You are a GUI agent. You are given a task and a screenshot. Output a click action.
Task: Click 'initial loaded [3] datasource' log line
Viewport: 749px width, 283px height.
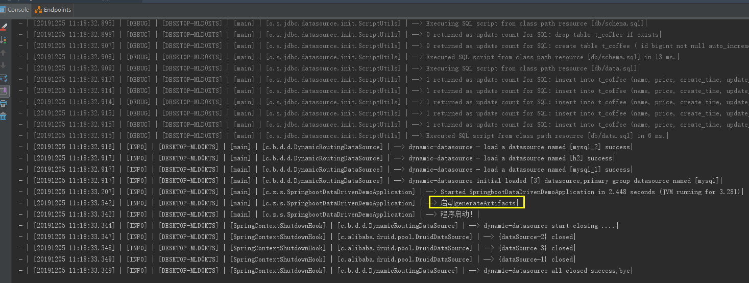pos(370,181)
